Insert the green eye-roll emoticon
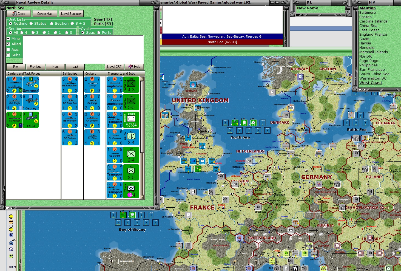The image size is (401, 271). [11, 256]
